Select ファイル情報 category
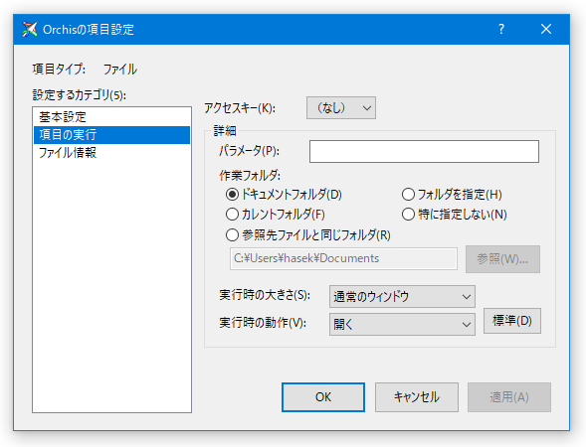The height and width of the screenshot is (447, 586). pos(111,153)
